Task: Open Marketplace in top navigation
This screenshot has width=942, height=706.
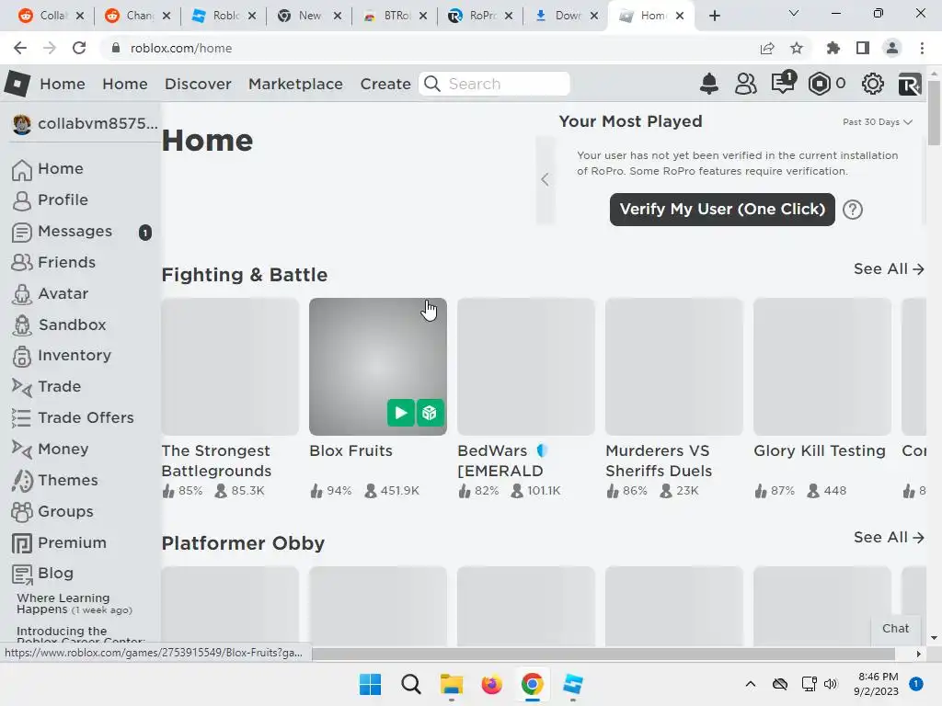Action: tap(295, 84)
